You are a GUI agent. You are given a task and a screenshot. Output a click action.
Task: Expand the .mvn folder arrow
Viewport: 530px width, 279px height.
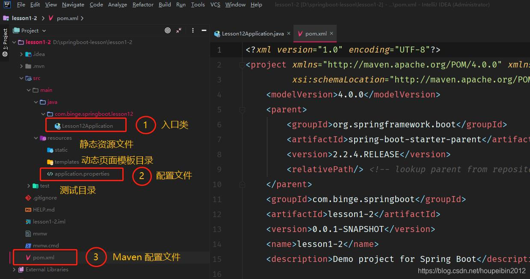click(21, 66)
